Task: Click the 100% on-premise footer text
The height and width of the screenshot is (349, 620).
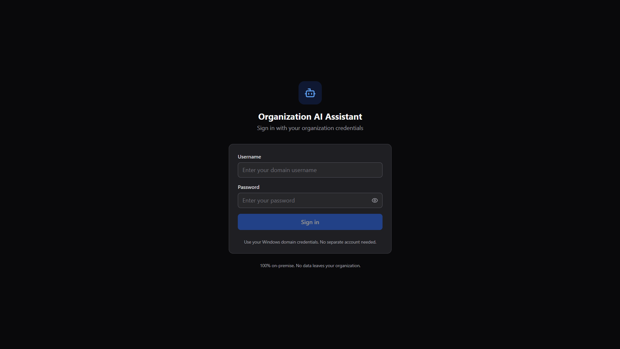Action: [x=310, y=265]
